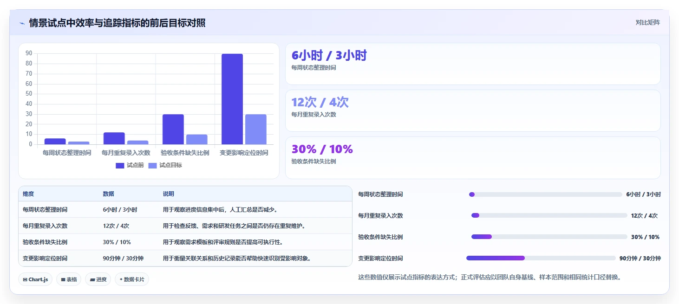Click the 试点前 bar for 验收条件缺失比例

pyautogui.click(x=173, y=129)
